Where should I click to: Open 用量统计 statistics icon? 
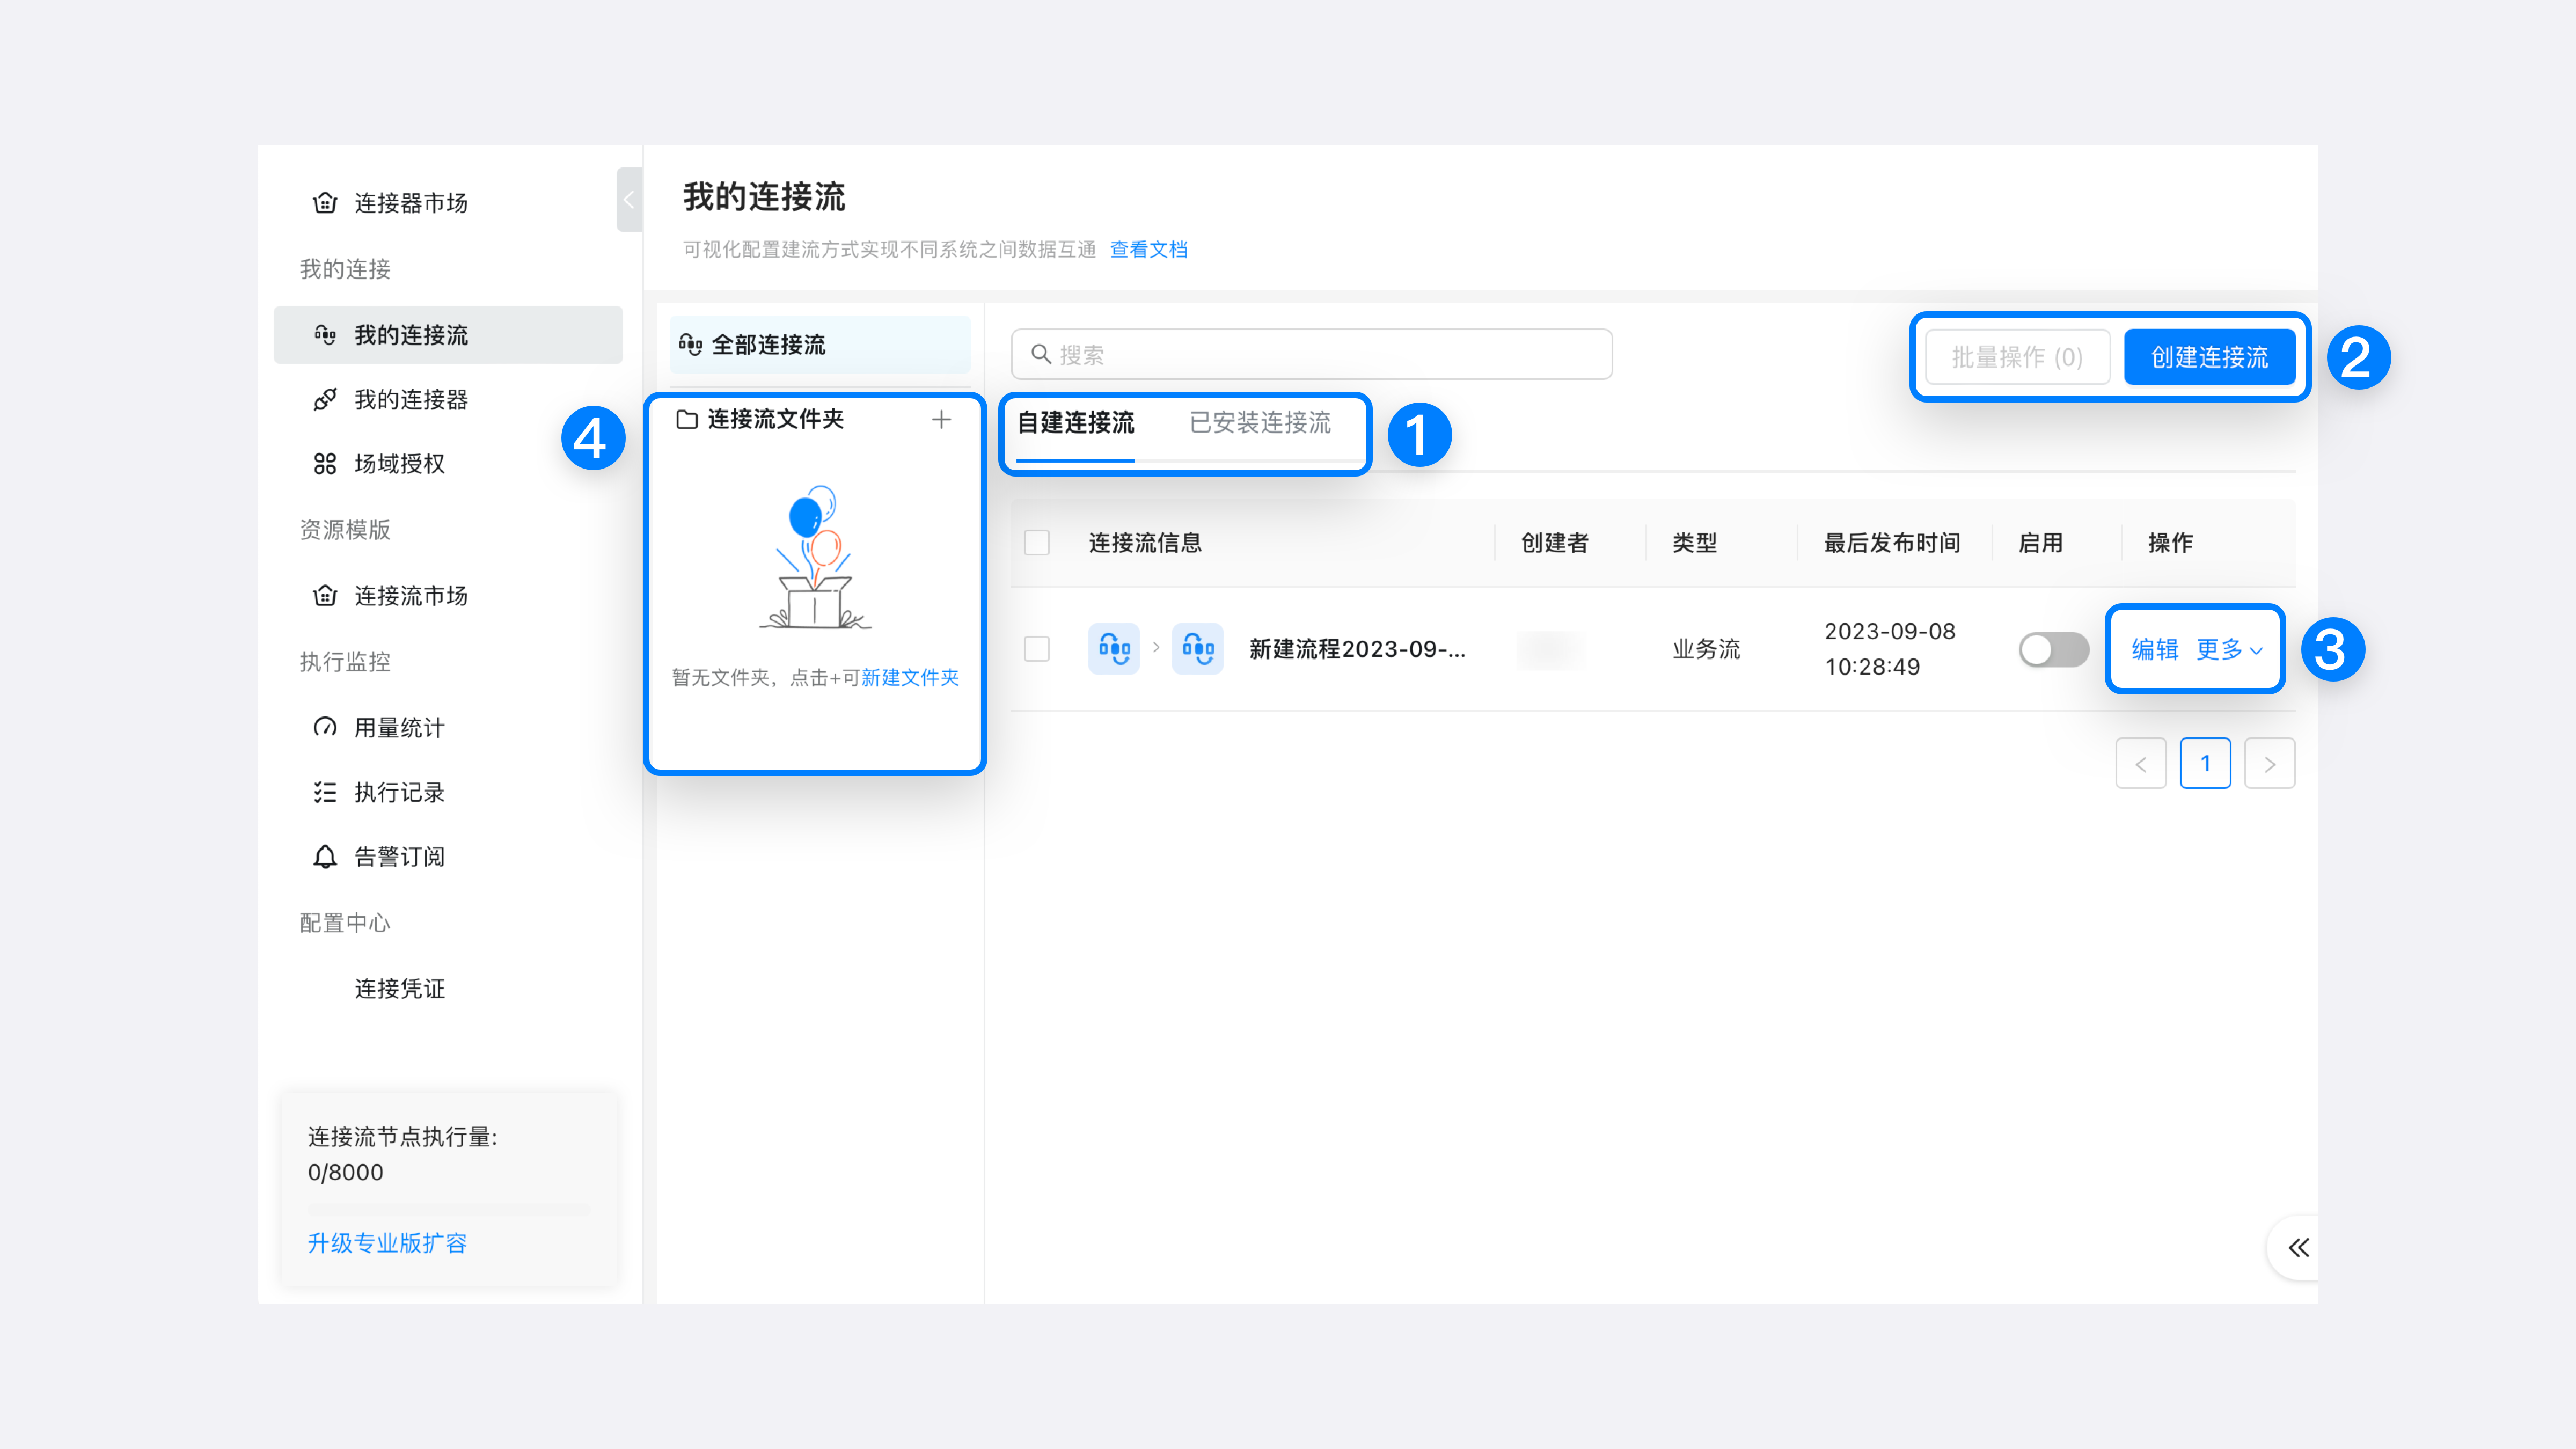325,727
